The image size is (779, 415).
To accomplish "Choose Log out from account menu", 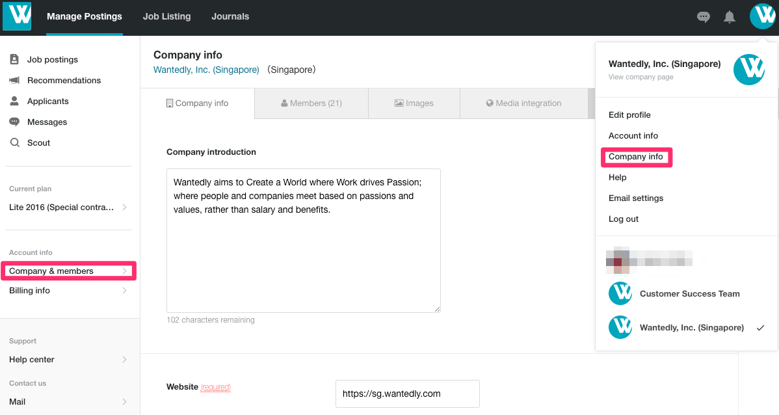I will pyautogui.click(x=623, y=219).
